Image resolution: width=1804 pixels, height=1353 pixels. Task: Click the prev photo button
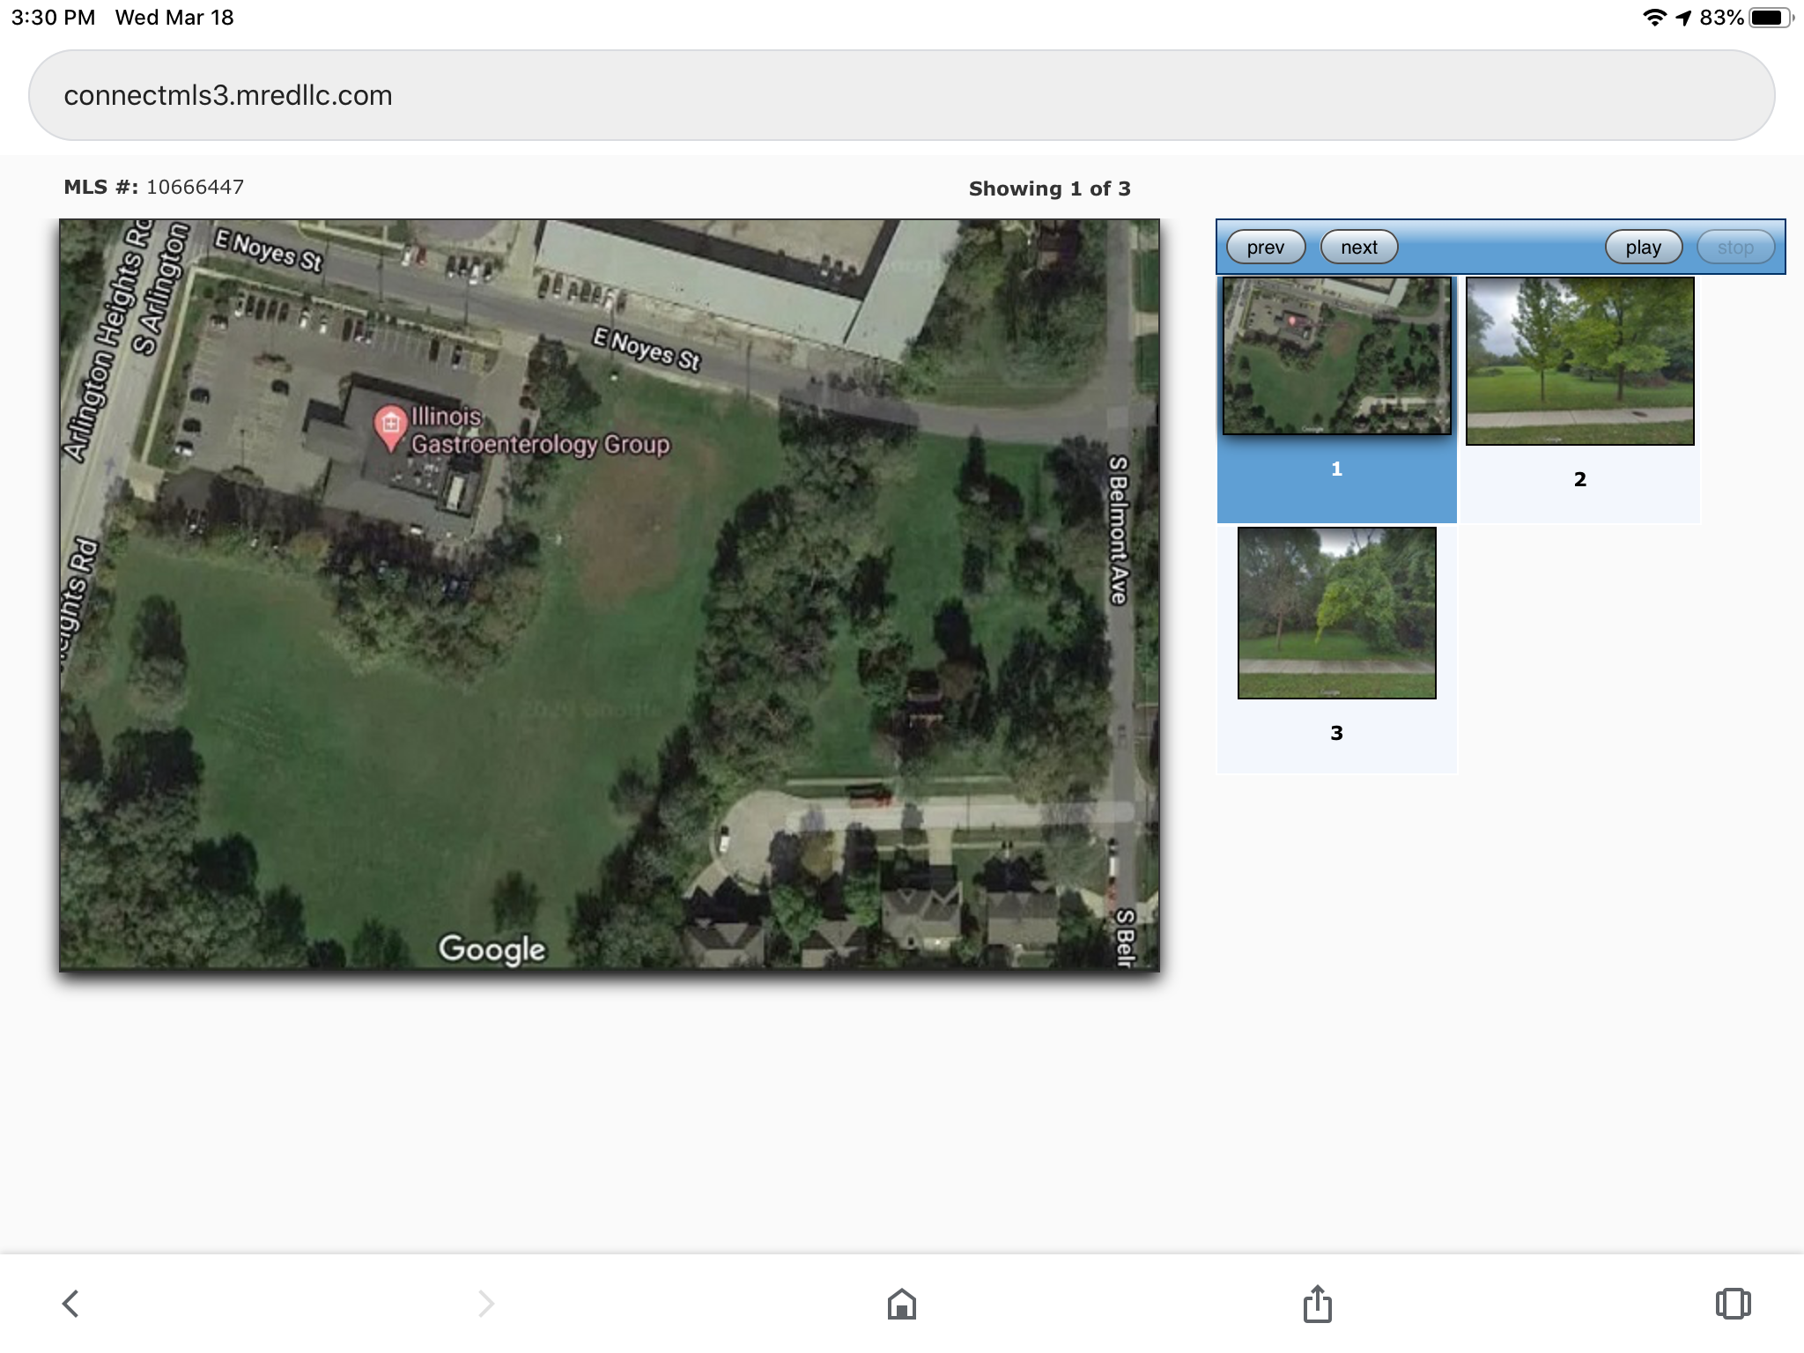tap(1266, 248)
